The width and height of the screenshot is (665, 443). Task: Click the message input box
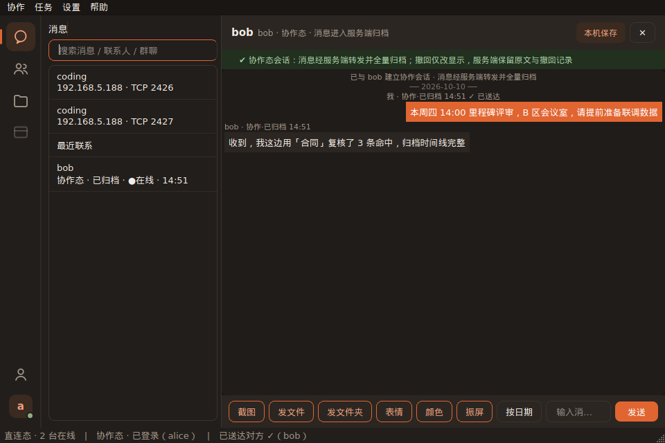point(578,412)
